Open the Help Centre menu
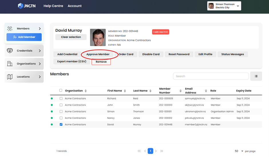269x157 pixels. 53,6
